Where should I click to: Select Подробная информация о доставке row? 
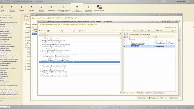79,54
